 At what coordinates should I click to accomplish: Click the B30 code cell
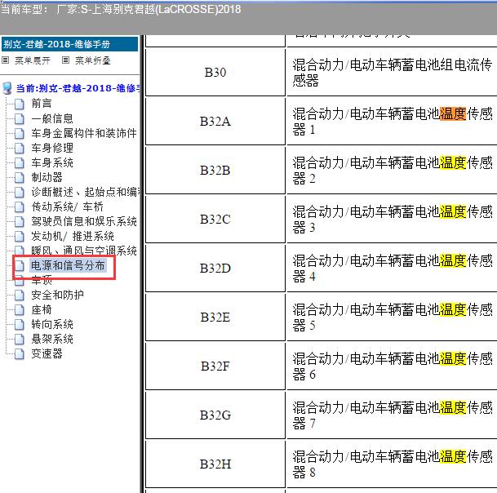[x=215, y=73]
